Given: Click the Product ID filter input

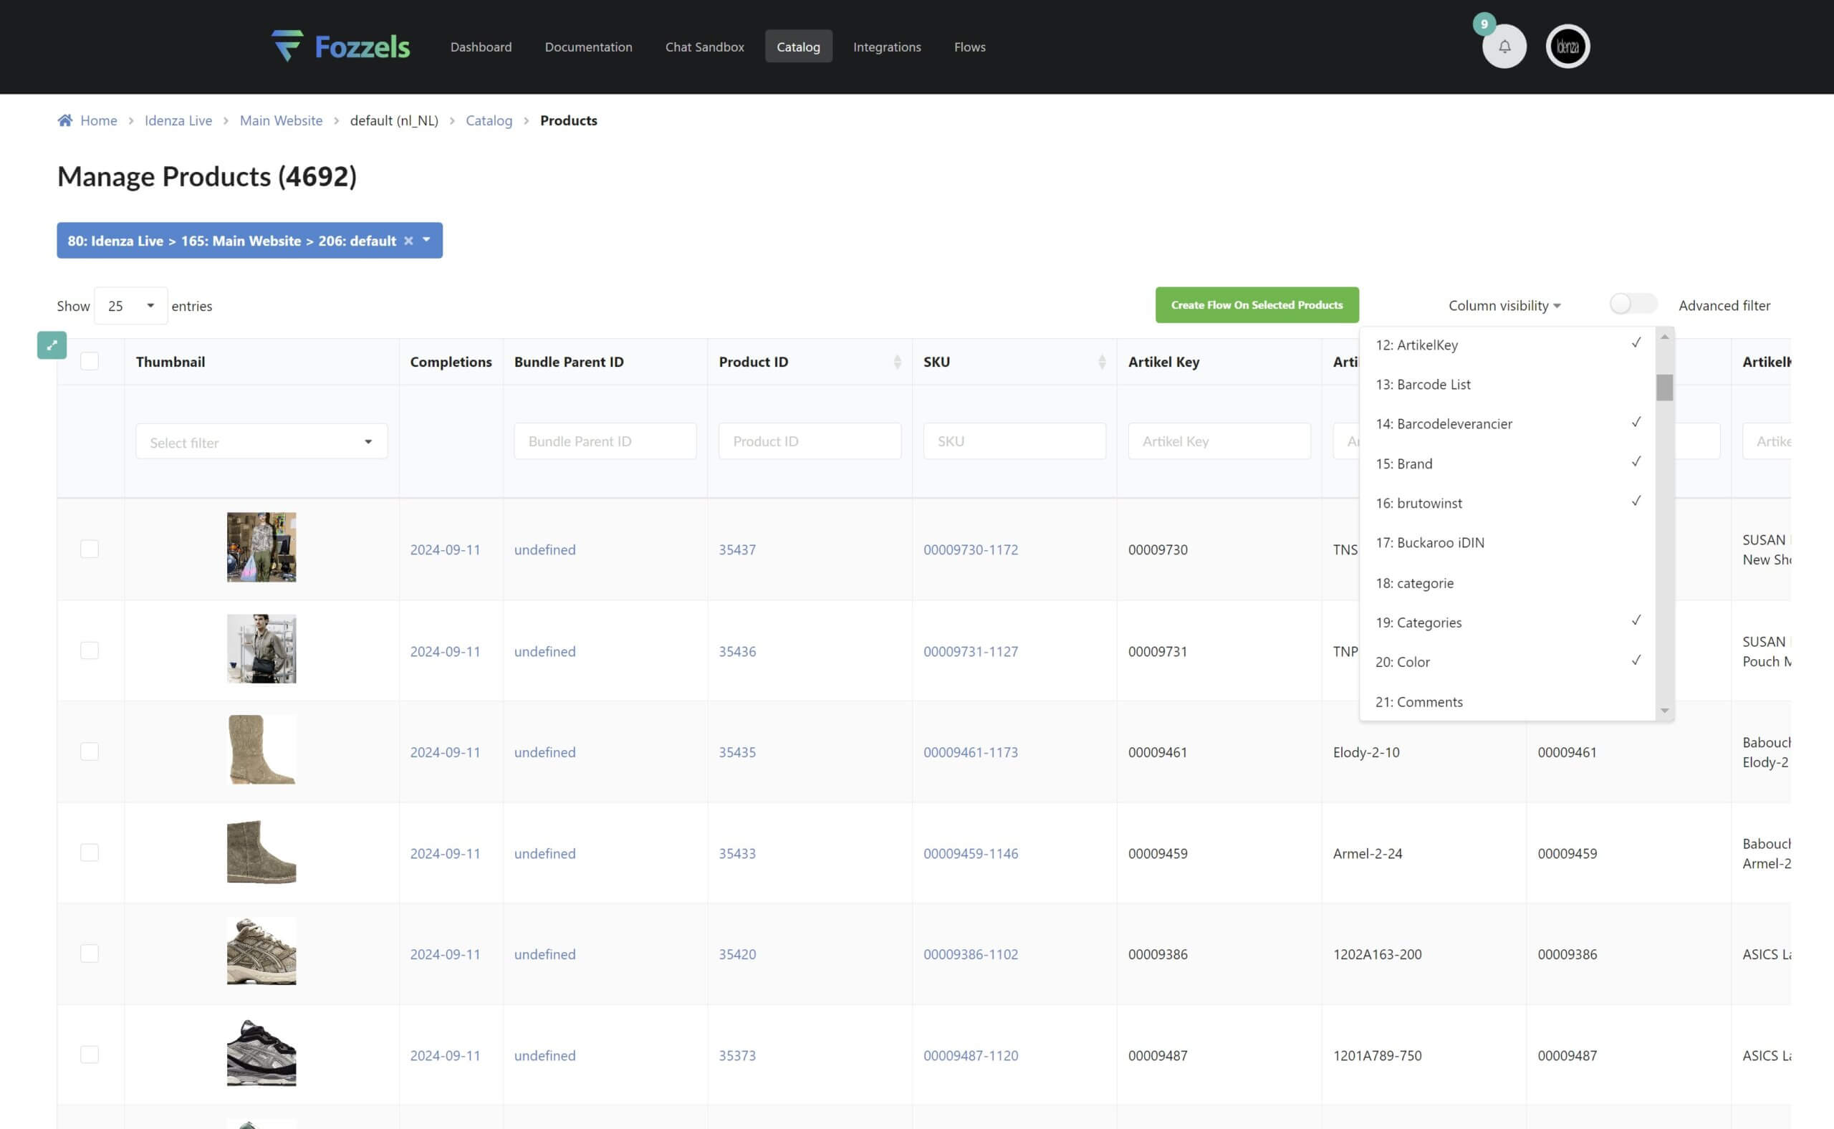Looking at the screenshot, I should pyautogui.click(x=810, y=441).
